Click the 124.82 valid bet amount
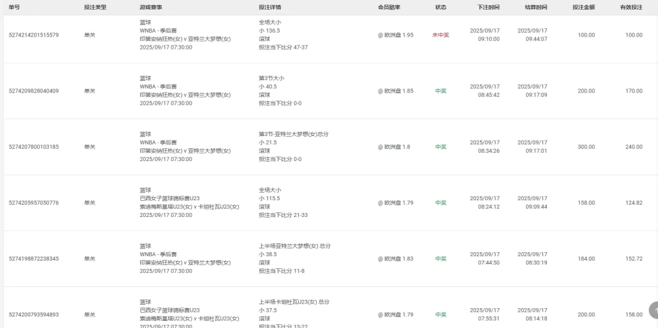Image resolution: width=658 pixels, height=328 pixels. [x=634, y=203]
